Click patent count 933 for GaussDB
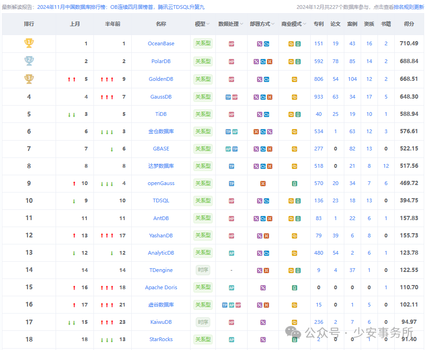This screenshot has width=427, height=350. pyautogui.click(x=319, y=97)
